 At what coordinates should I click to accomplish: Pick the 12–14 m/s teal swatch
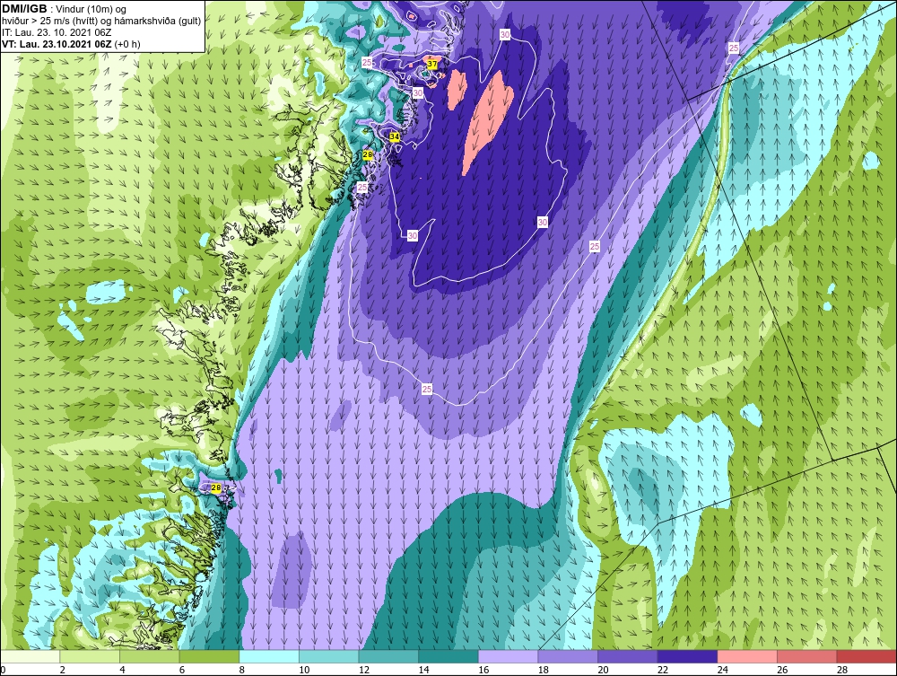[388, 656]
